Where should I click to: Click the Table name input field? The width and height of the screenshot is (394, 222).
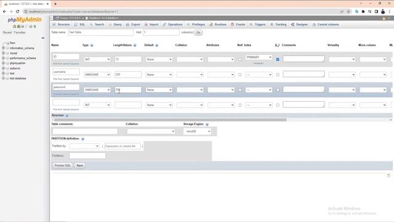(100, 33)
